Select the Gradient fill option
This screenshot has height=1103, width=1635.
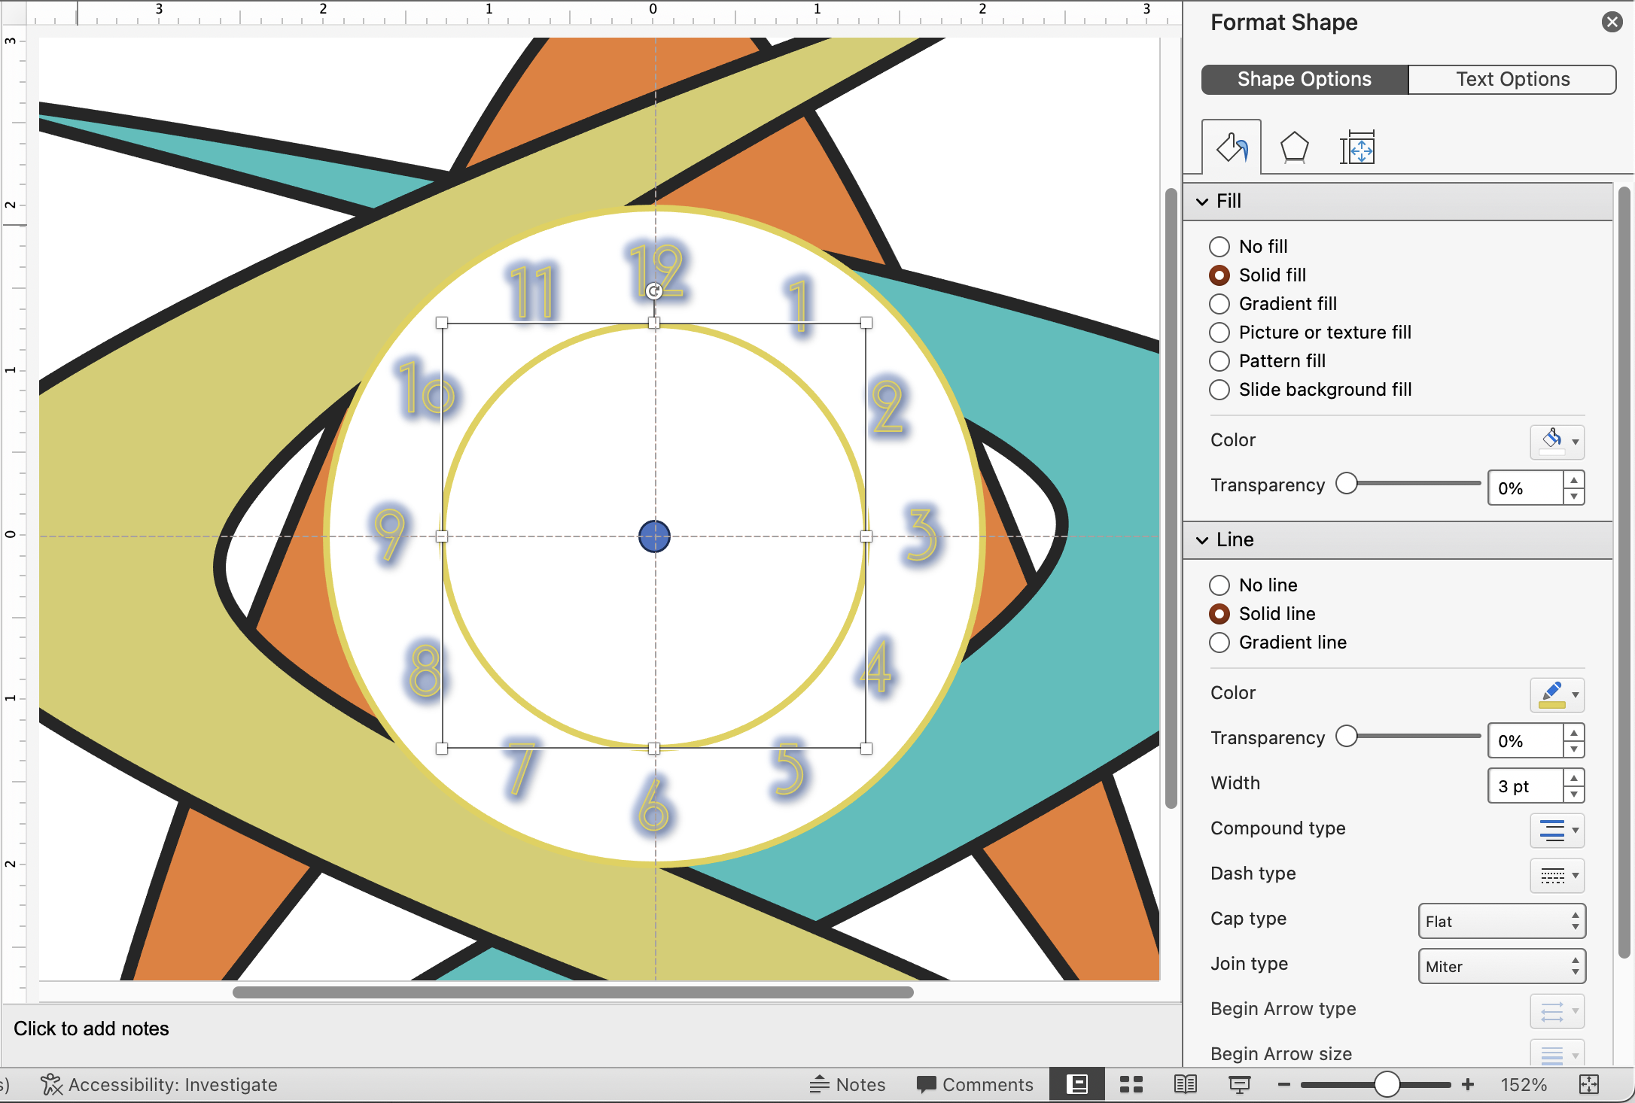pos(1219,304)
